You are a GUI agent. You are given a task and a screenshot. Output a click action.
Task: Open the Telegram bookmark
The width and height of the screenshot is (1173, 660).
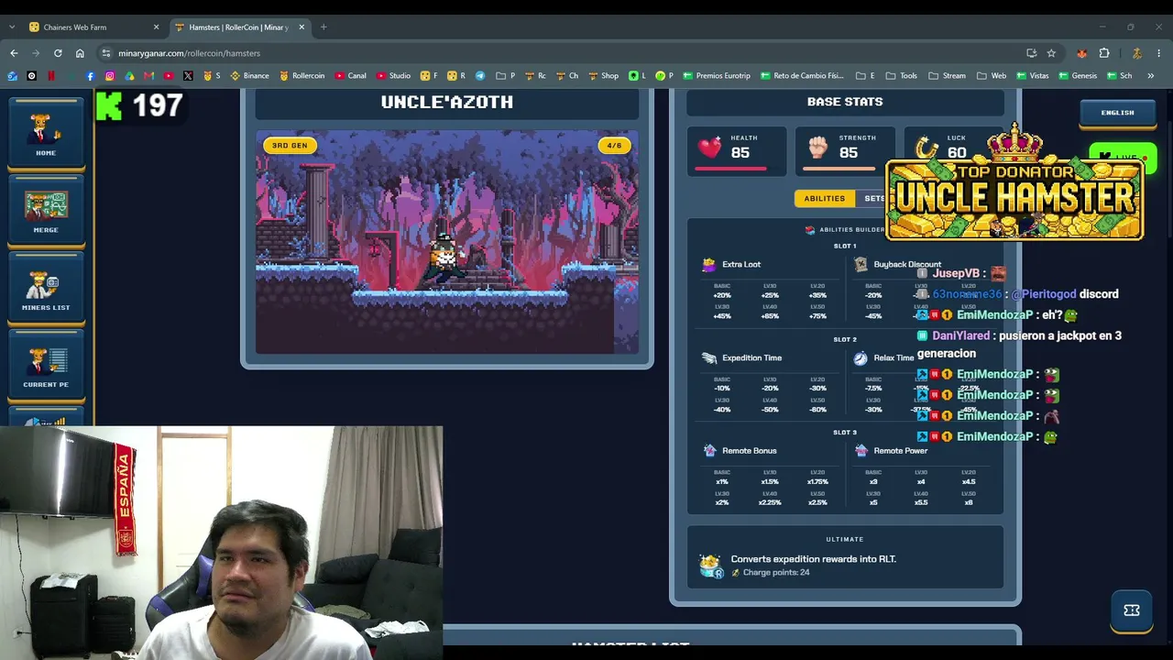pyautogui.click(x=480, y=76)
